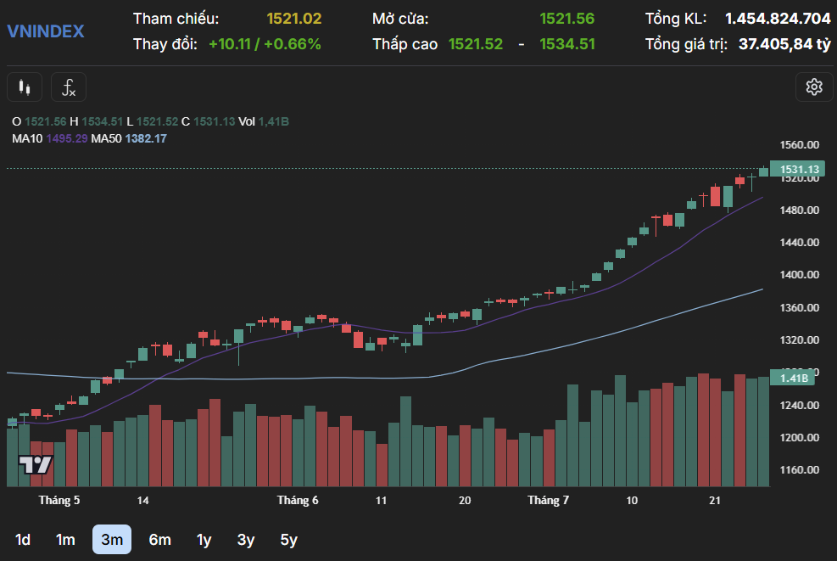The width and height of the screenshot is (837, 561).
Task: Click the Thấp cao label
Action: [405, 44]
